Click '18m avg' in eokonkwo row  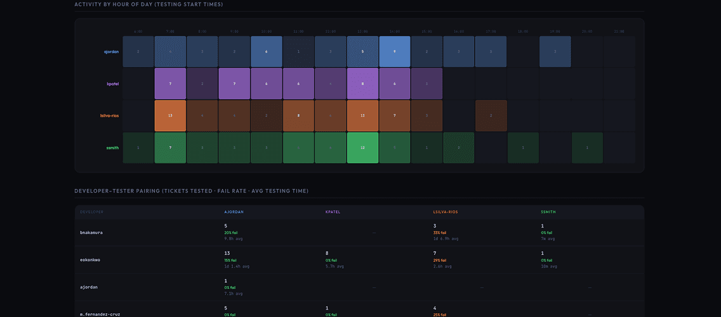click(x=549, y=266)
